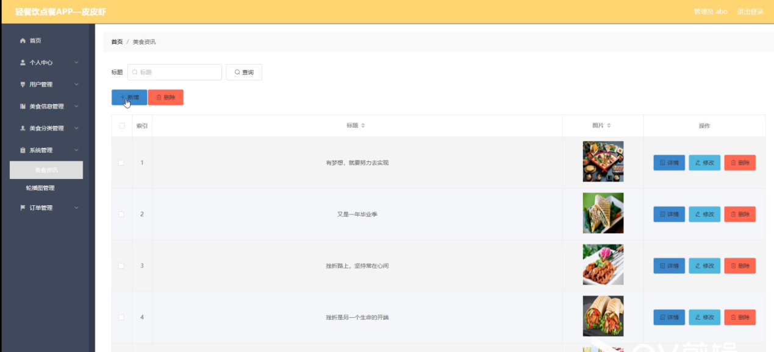Viewport: 774px width, 352px height.
Task: Click 美食资讯 in the breadcrumb
Action: (144, 42)
